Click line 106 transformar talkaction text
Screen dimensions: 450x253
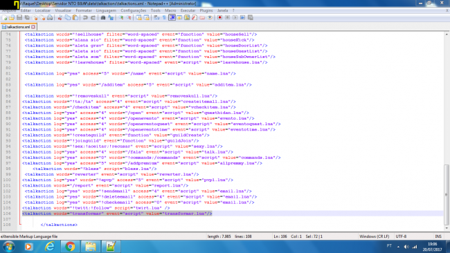[x=117, y=214]
